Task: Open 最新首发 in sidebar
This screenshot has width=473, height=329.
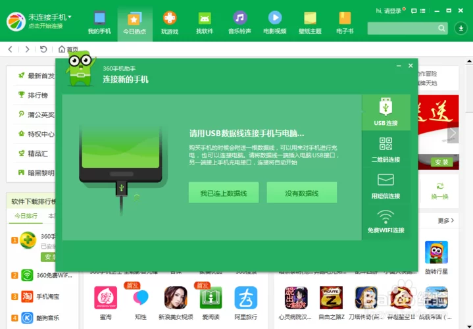Action: click(36, 76)
